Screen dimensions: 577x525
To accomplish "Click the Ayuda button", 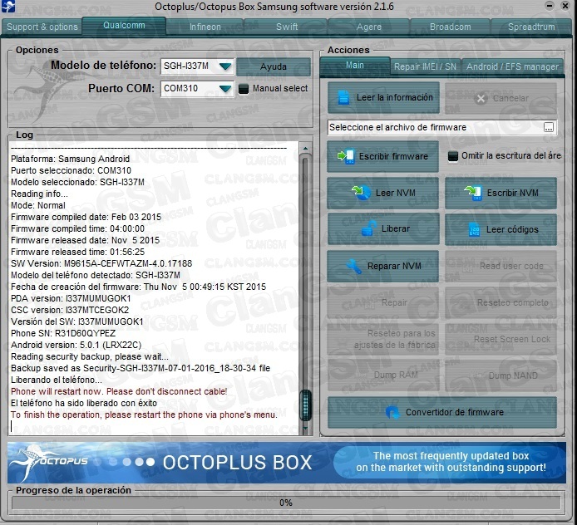I will click(x=273, y=66).
